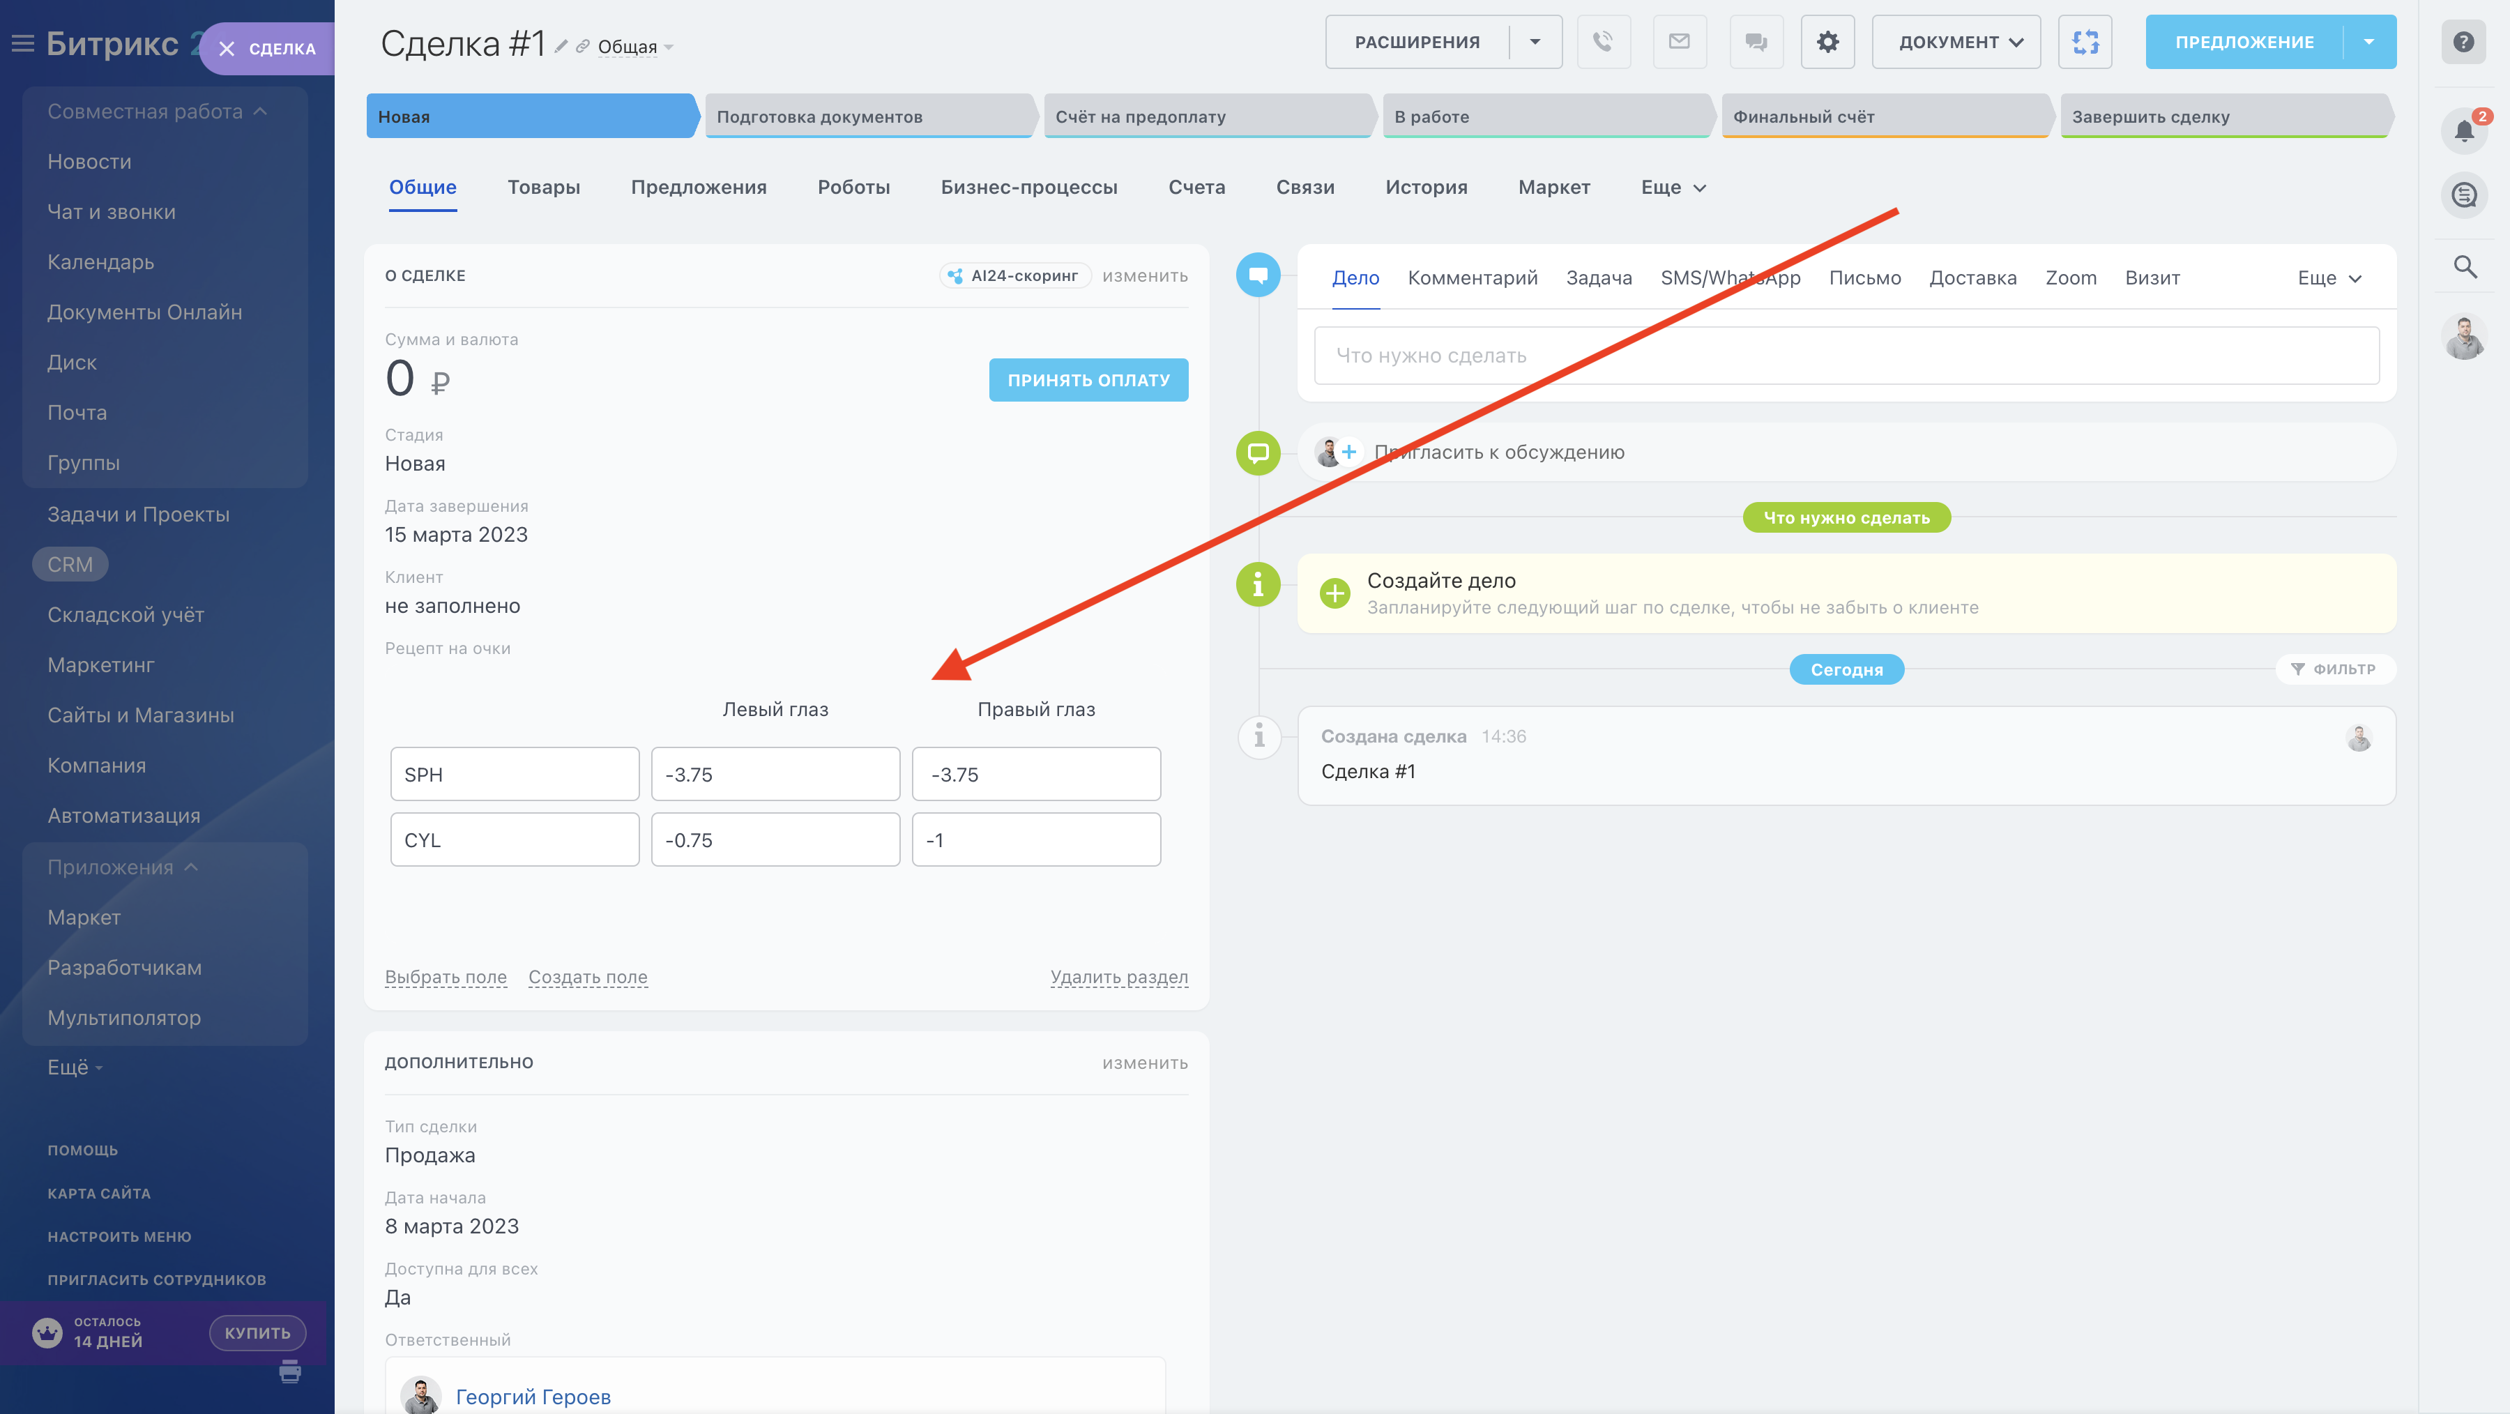Expand the Расширения dropdown arrow
The height and width of the screenshot is (1414, 2510).
tap(1535, 42)
